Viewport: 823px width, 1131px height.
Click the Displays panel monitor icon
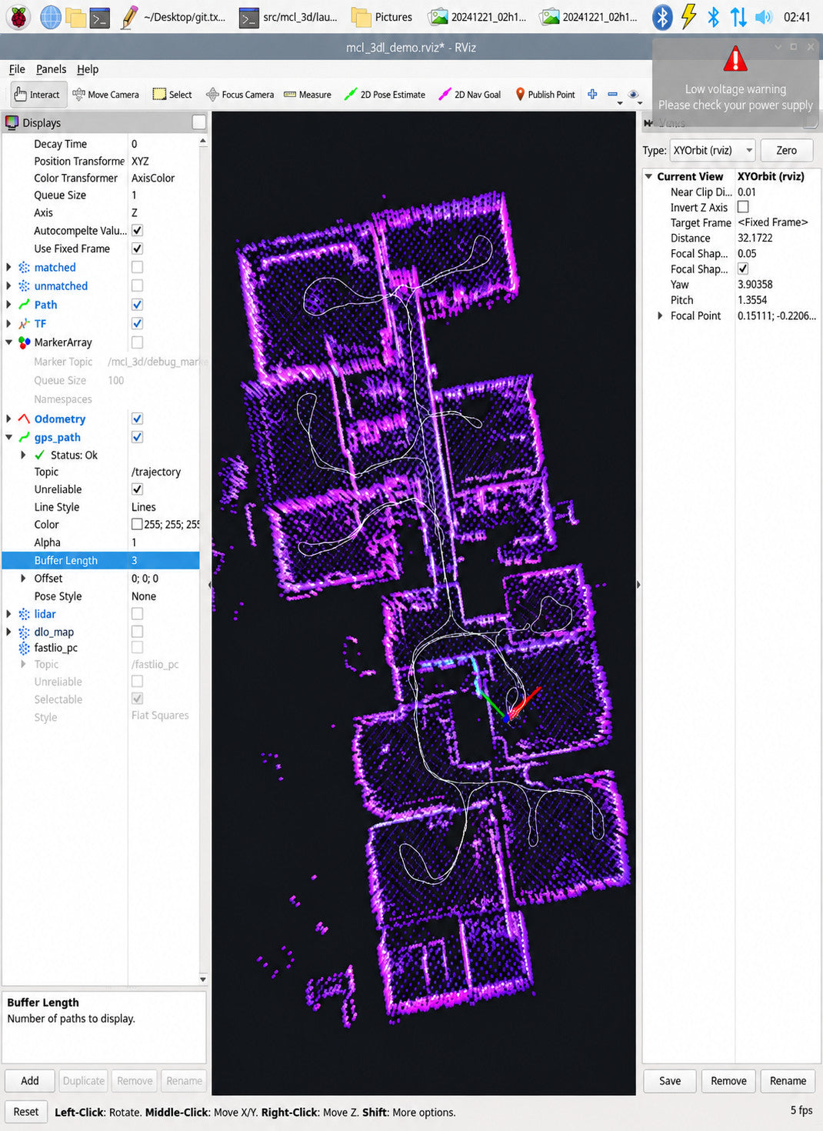tap(12, 122)
